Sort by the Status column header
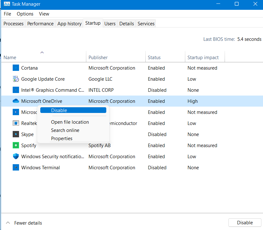 pos(154,58)
